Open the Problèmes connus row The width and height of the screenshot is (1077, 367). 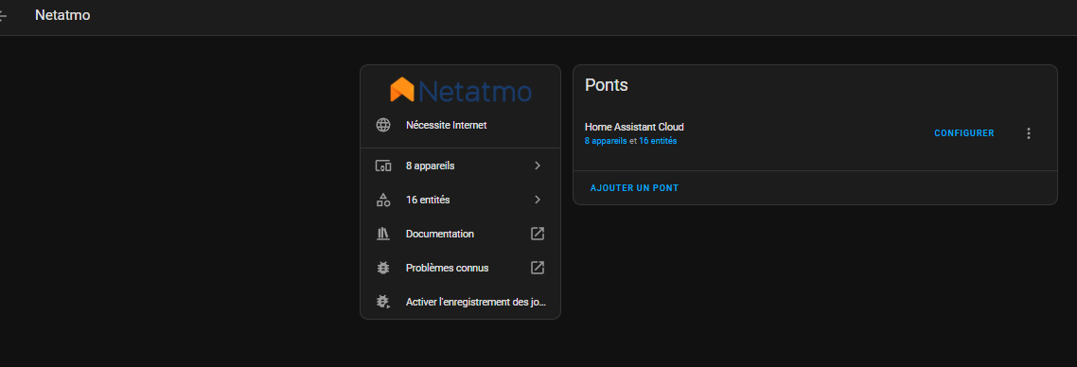(460, 268)
